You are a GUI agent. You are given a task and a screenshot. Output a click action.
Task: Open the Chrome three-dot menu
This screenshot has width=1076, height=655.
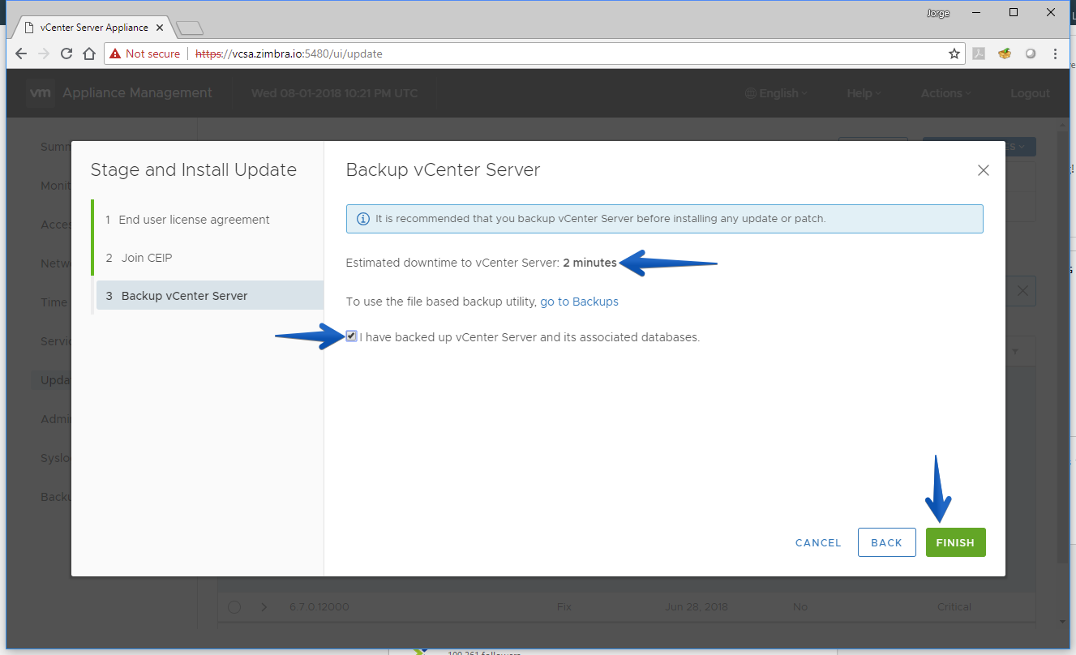coord(1055,54)
